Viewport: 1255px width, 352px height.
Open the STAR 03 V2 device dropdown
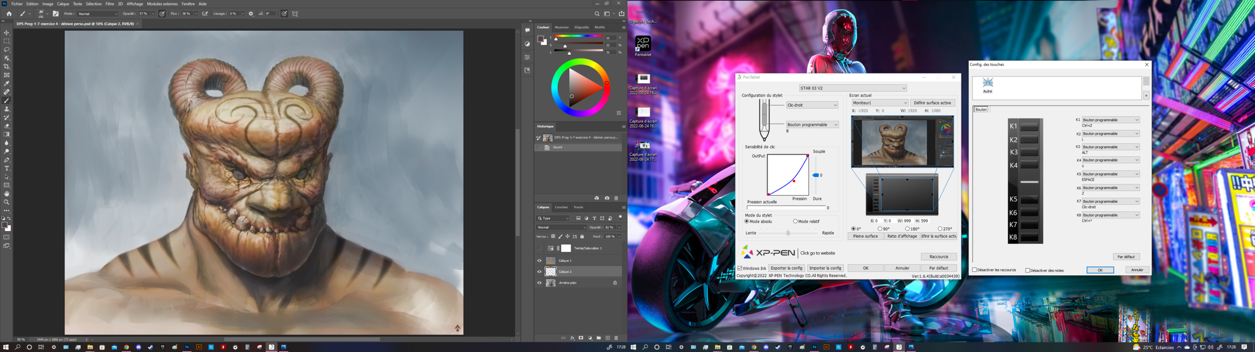coord(852,88)
